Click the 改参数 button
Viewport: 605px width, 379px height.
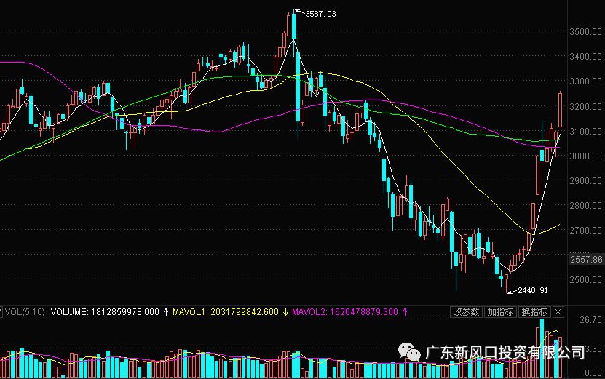click(466, 311)
